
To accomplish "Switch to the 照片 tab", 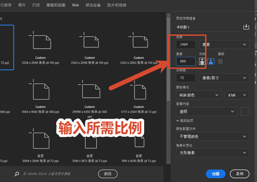I will (22, 5).
